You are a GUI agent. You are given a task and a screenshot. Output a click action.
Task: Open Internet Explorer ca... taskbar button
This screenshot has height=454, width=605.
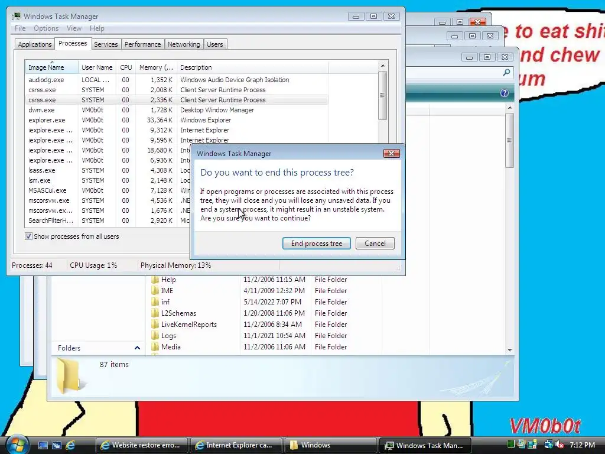tap(235, 445)
